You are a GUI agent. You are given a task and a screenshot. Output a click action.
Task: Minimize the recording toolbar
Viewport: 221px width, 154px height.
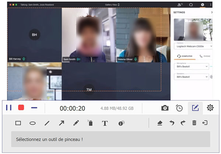point(34,108)
